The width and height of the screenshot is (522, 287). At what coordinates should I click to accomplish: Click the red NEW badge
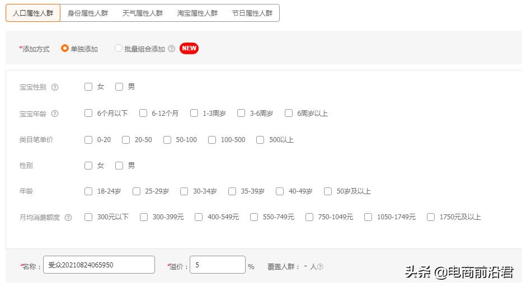[189, 48]
